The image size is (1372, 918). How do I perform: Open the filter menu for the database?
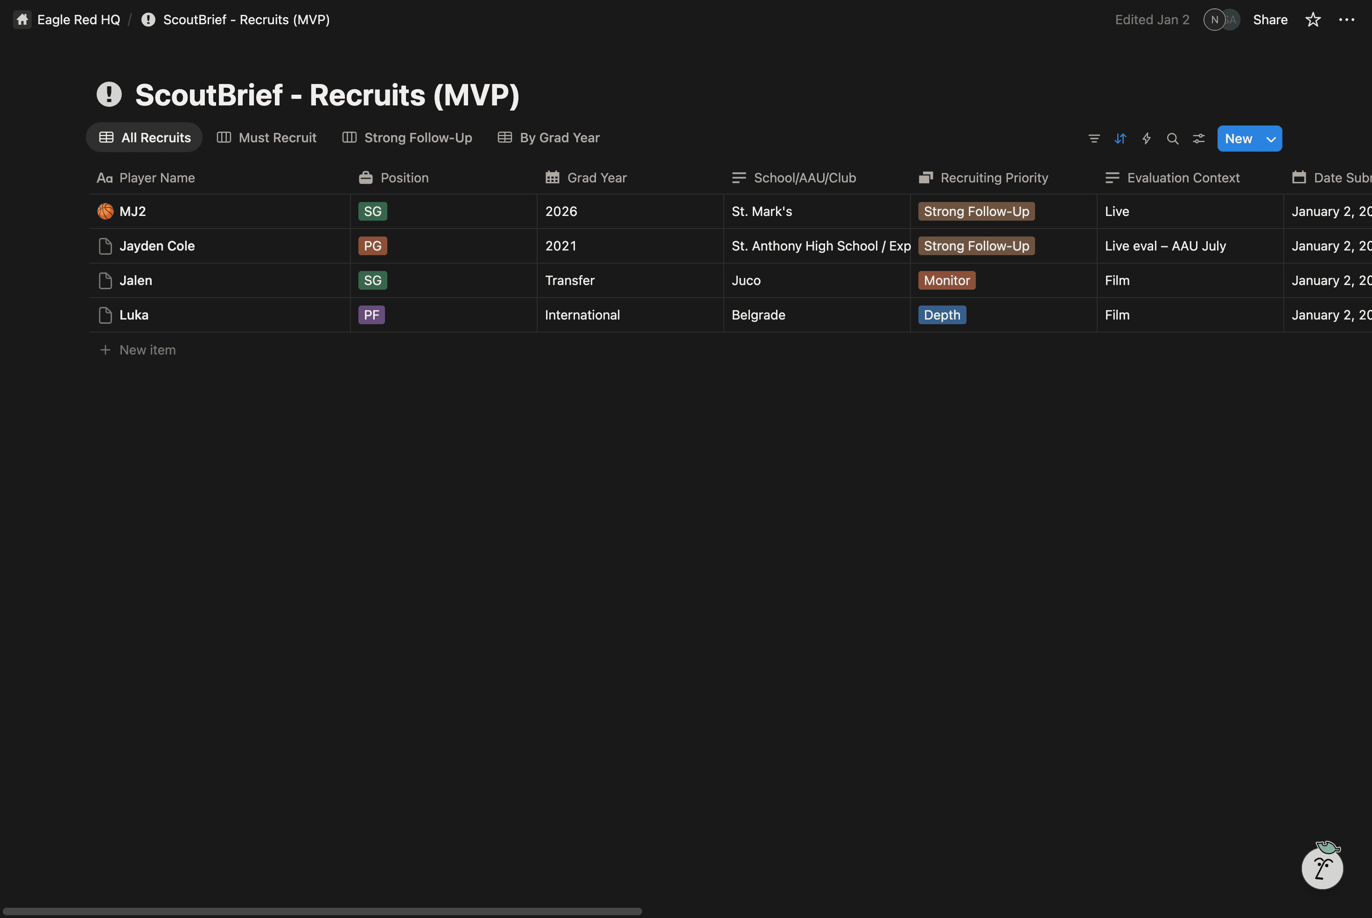(1094, 139)
